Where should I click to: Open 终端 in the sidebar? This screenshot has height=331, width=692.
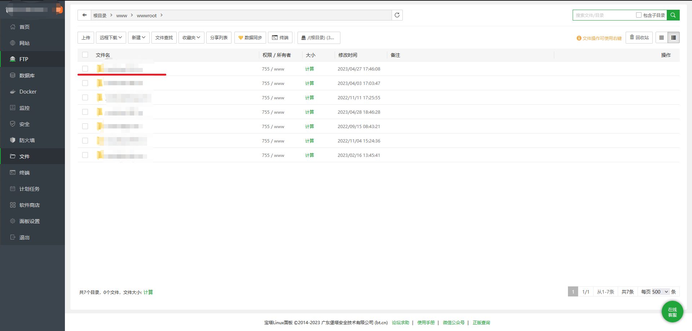coord(32,173)
